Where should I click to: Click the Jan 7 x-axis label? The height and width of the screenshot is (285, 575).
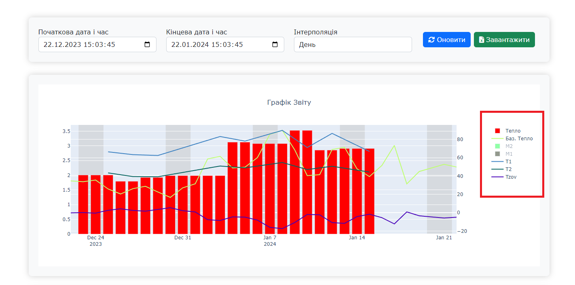(270, 238)
